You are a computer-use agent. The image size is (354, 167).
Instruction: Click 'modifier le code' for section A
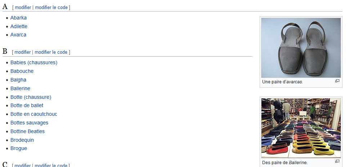coord(51,8)
